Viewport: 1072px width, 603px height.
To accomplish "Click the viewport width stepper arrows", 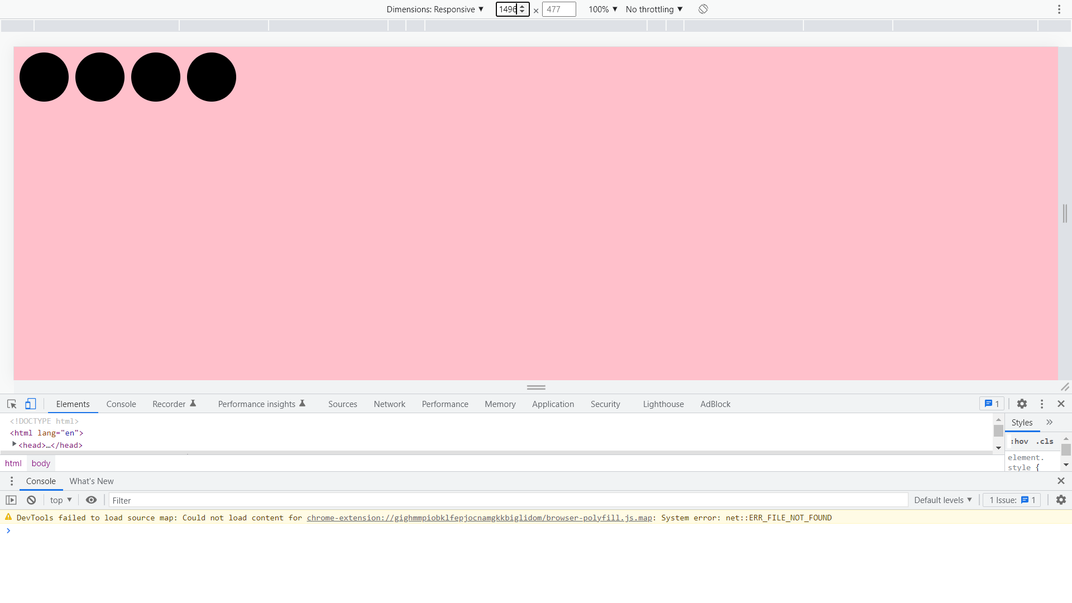I will click(x=523, y=9).
